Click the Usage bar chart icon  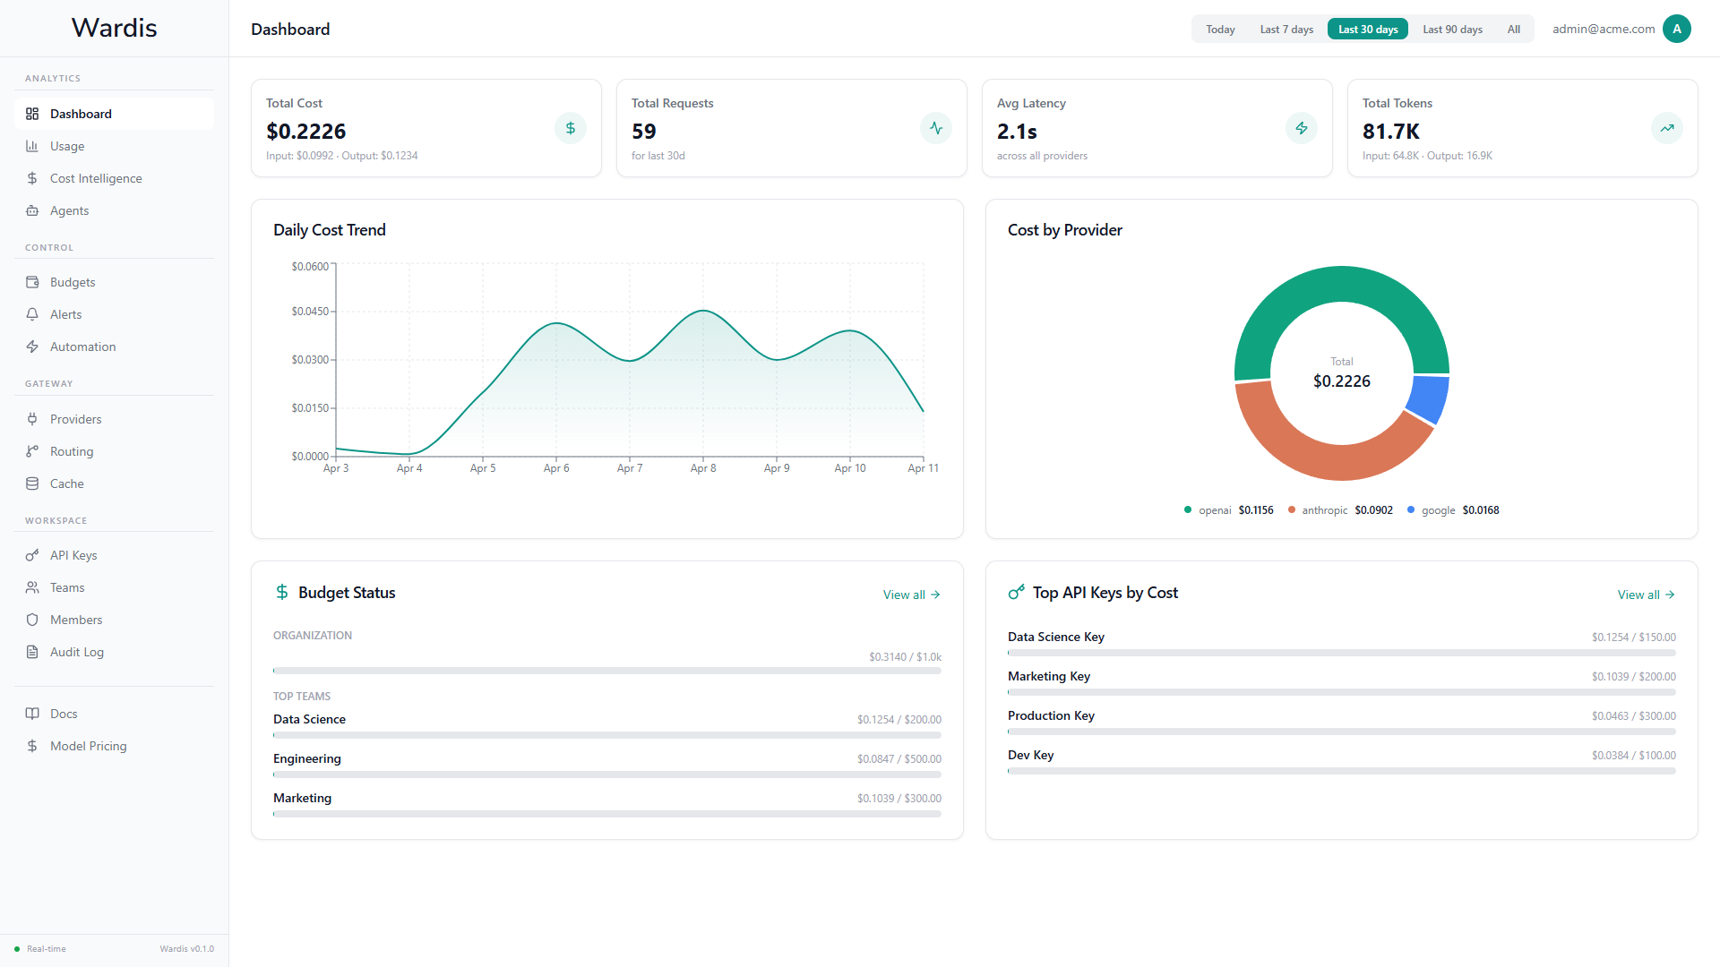coord(32,146)
